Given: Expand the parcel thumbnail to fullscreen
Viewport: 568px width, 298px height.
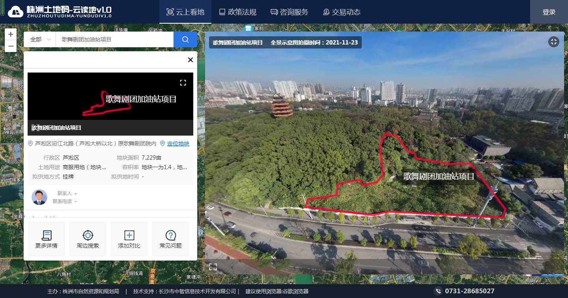Looking at the screenshot, I should pyautogui.click(x=183, y=82).
